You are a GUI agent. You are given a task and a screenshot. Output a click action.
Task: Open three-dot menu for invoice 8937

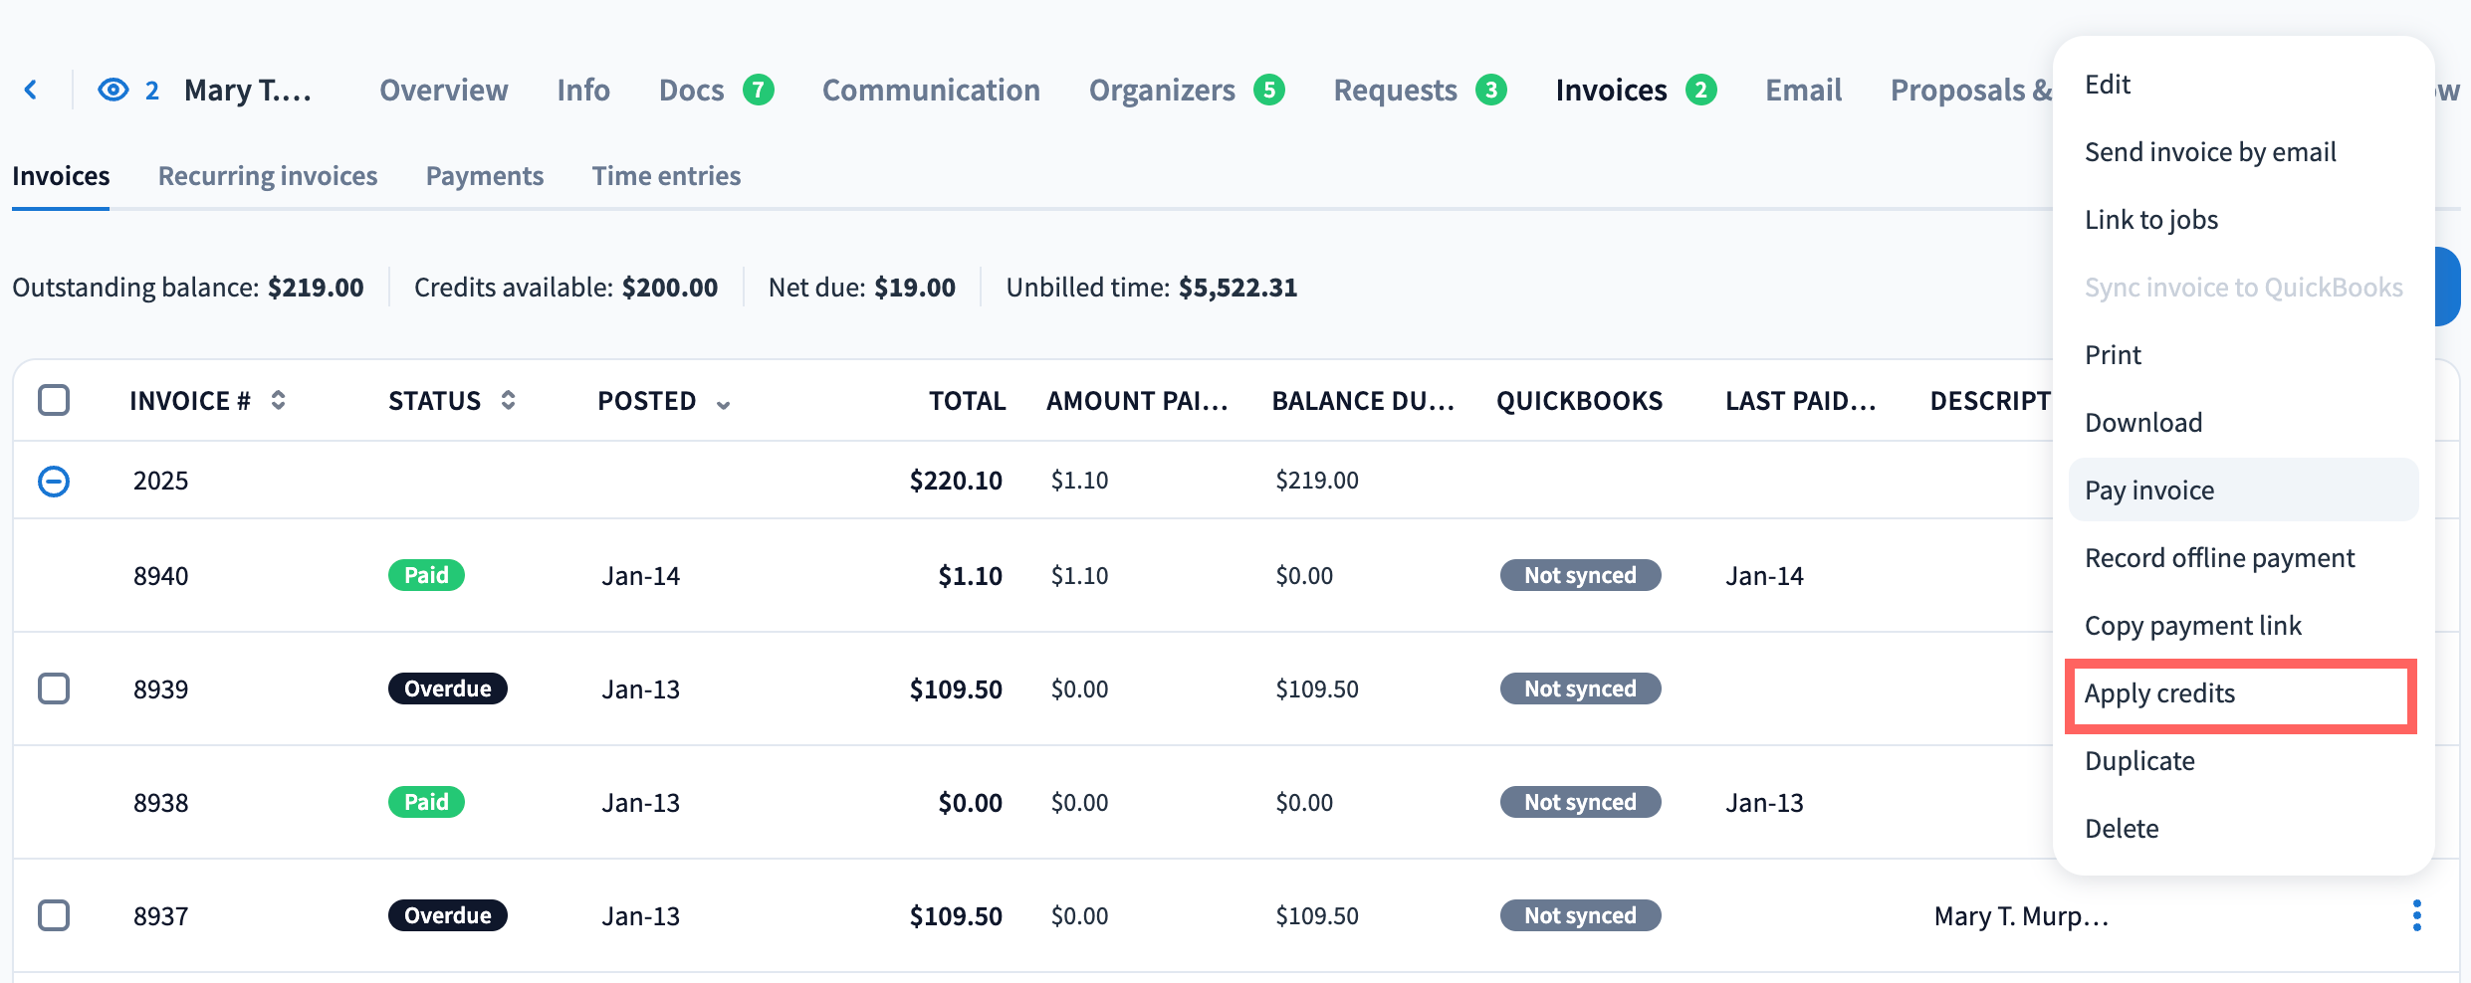coord(2416,915)
